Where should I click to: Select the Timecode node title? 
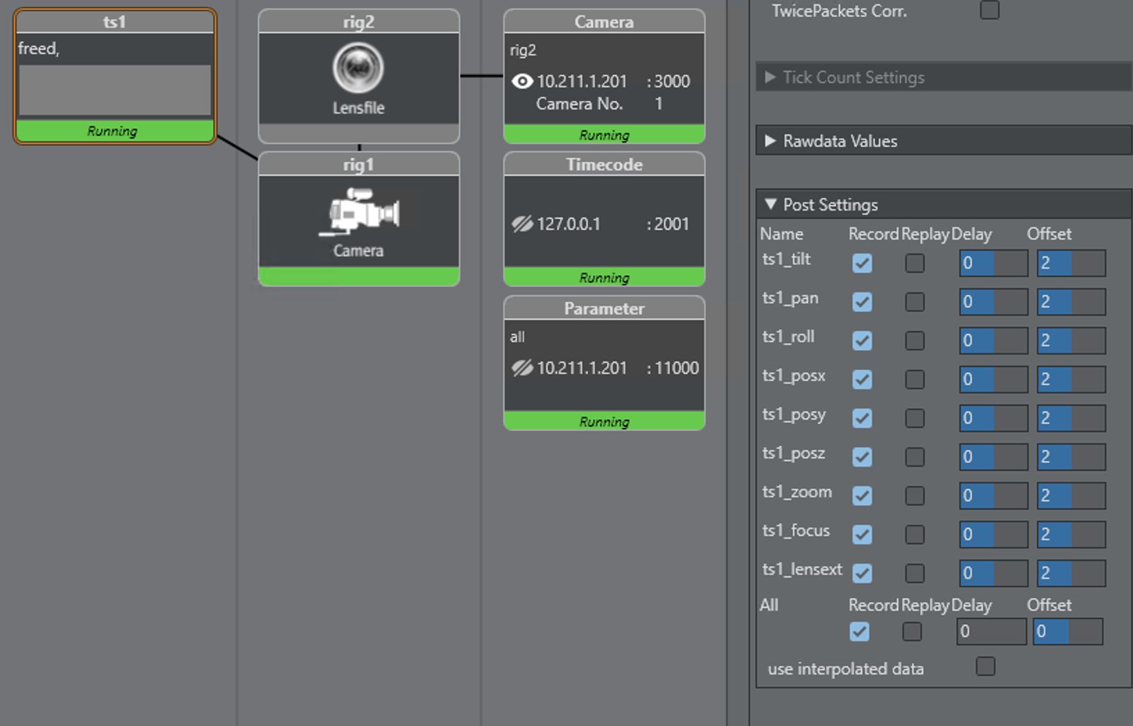[x=604, y=165]
